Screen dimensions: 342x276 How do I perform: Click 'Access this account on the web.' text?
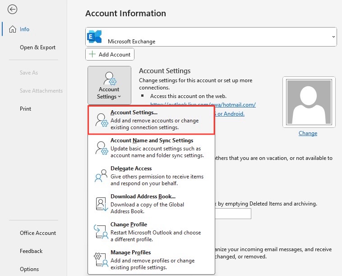coord(188,96)
